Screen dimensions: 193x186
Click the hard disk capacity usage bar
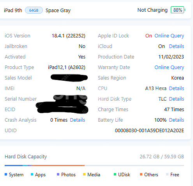[94, 165]
